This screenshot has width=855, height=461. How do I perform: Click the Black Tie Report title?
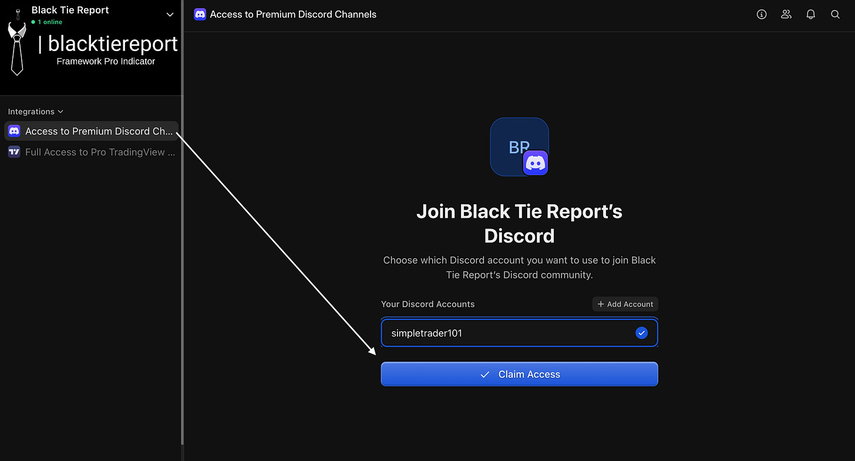(x=70, y=10)
